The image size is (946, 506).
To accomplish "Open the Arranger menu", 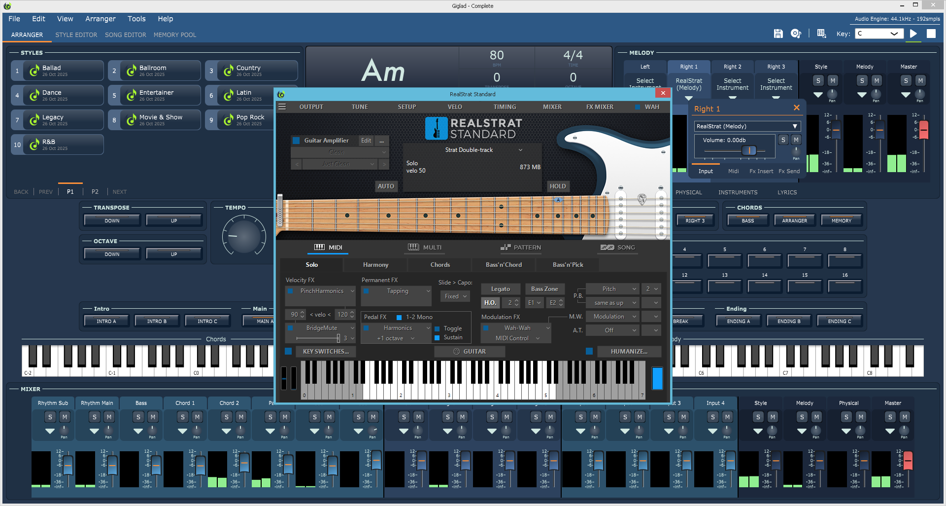I will 100,19.
